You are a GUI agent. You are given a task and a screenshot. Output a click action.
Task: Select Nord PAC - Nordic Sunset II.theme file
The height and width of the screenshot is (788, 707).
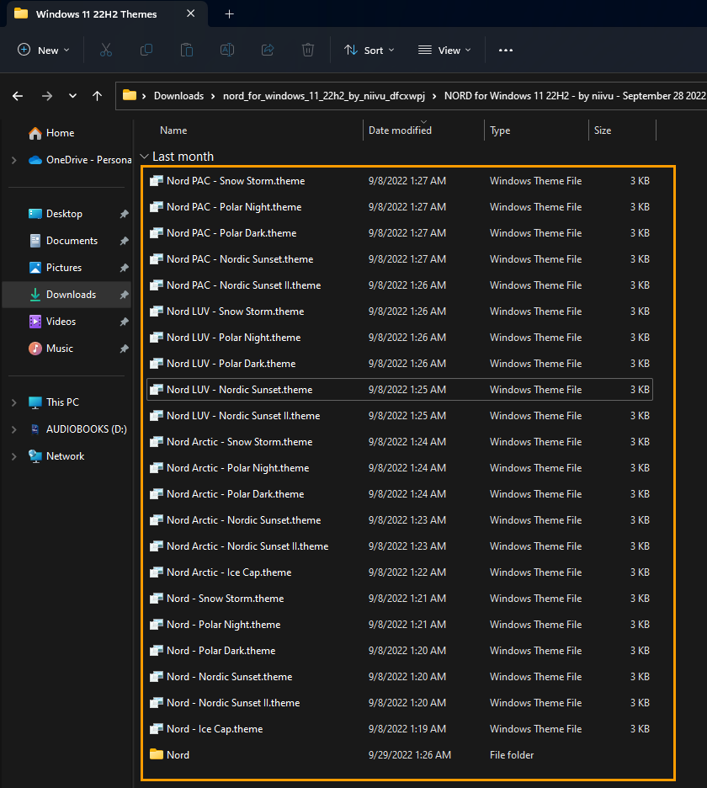pyautogui.click(x=400, y=285)
